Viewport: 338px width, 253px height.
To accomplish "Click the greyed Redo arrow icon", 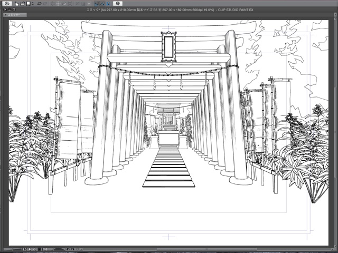I will (x=45, y=4).
